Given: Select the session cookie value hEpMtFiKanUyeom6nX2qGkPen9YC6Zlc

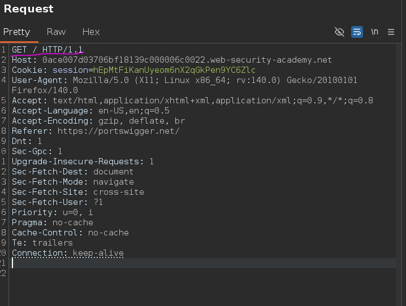Looking at the screenshot, I should (x=174, y=70).
